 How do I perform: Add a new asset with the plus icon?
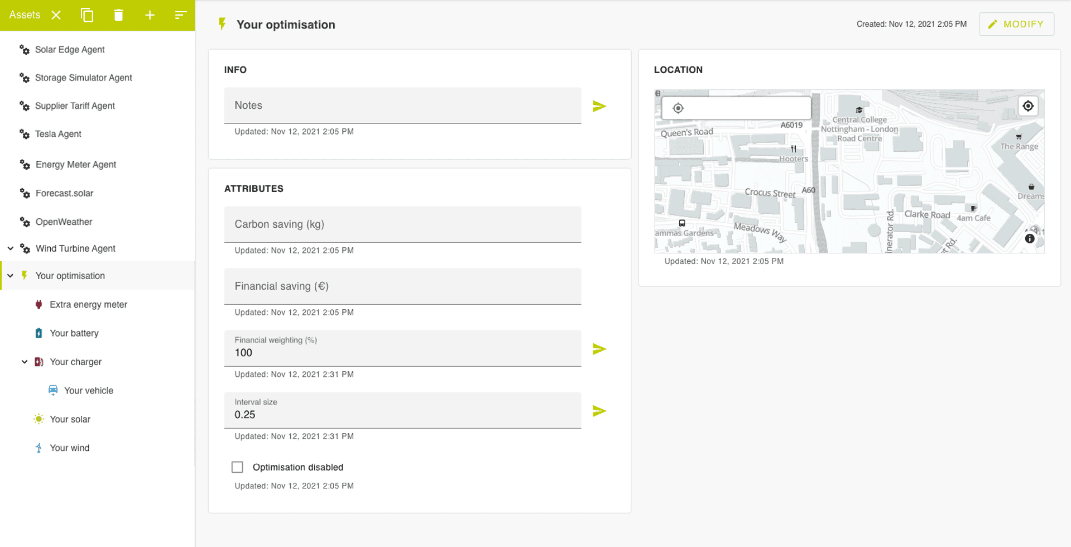150,15
